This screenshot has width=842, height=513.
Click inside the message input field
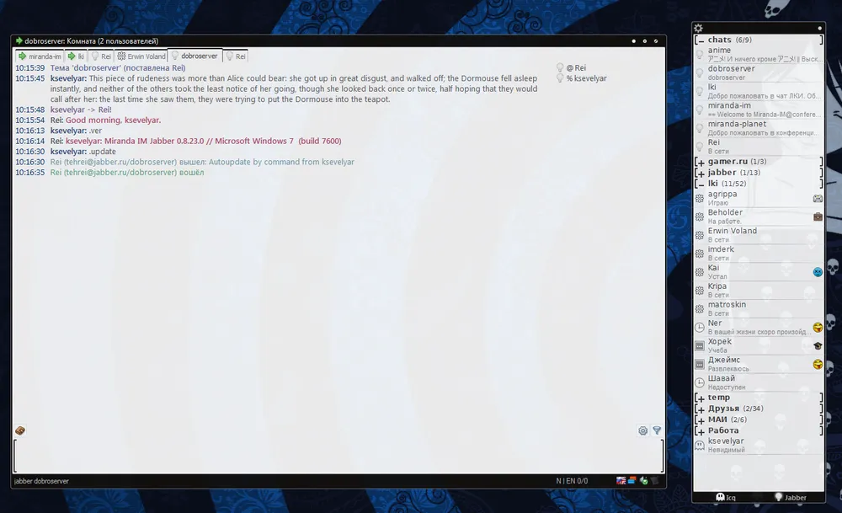point(338,455)
